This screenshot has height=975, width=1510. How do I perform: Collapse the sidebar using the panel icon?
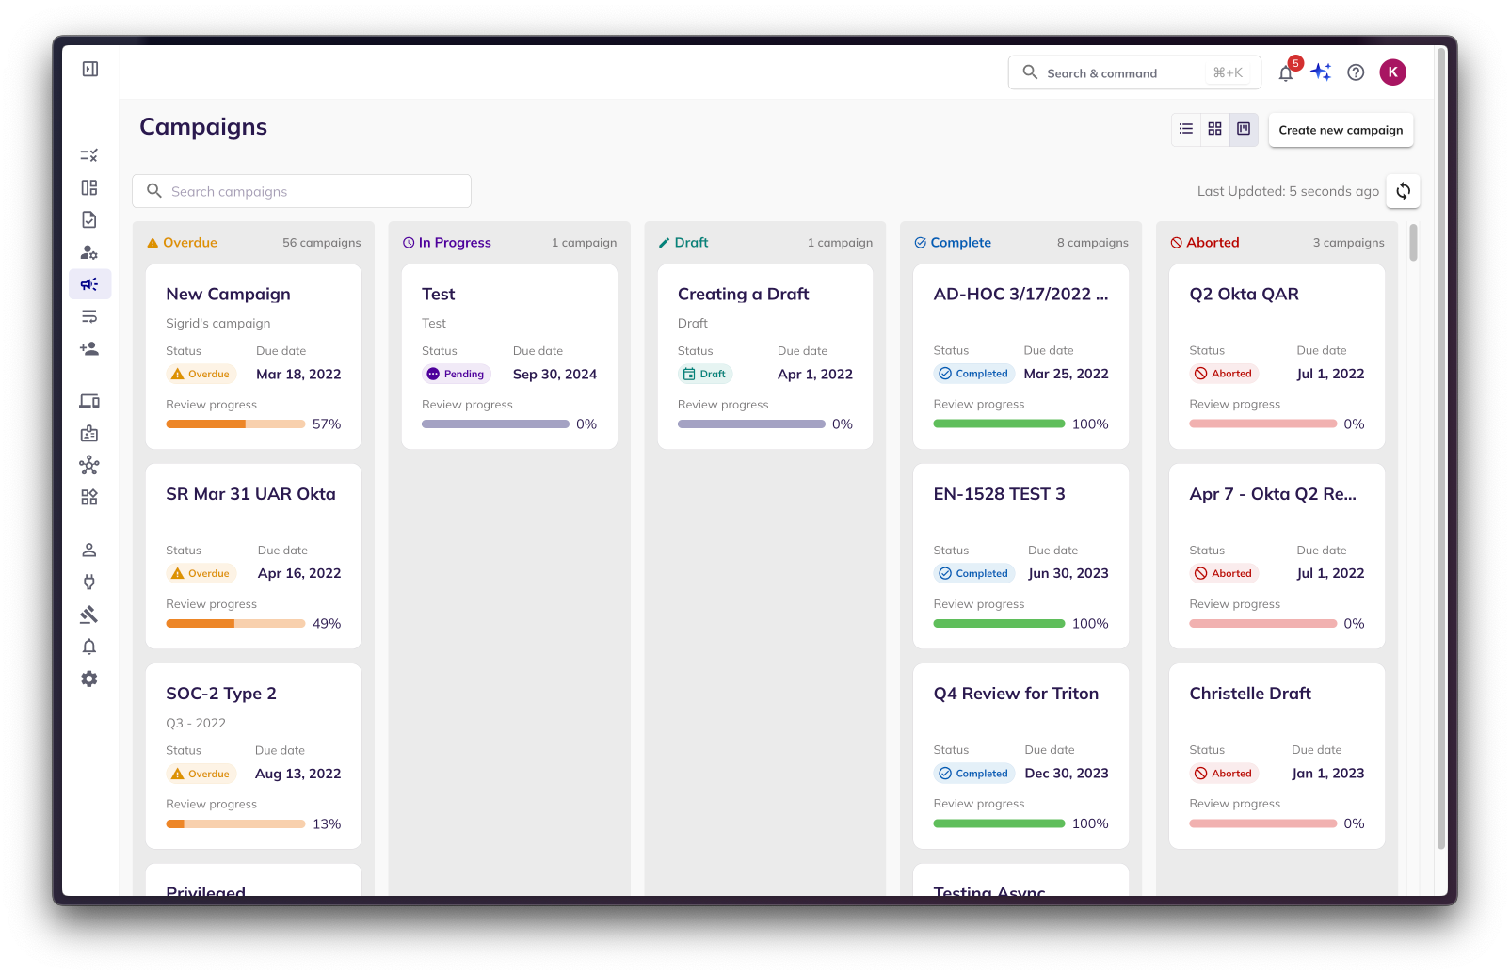[x=90, y=69]
